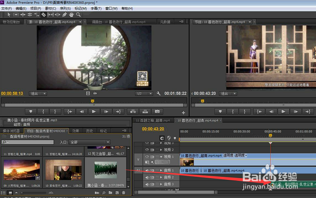Click the Overwrite button in Source monitor
316x198 pixels.
(x=145, y=111)
